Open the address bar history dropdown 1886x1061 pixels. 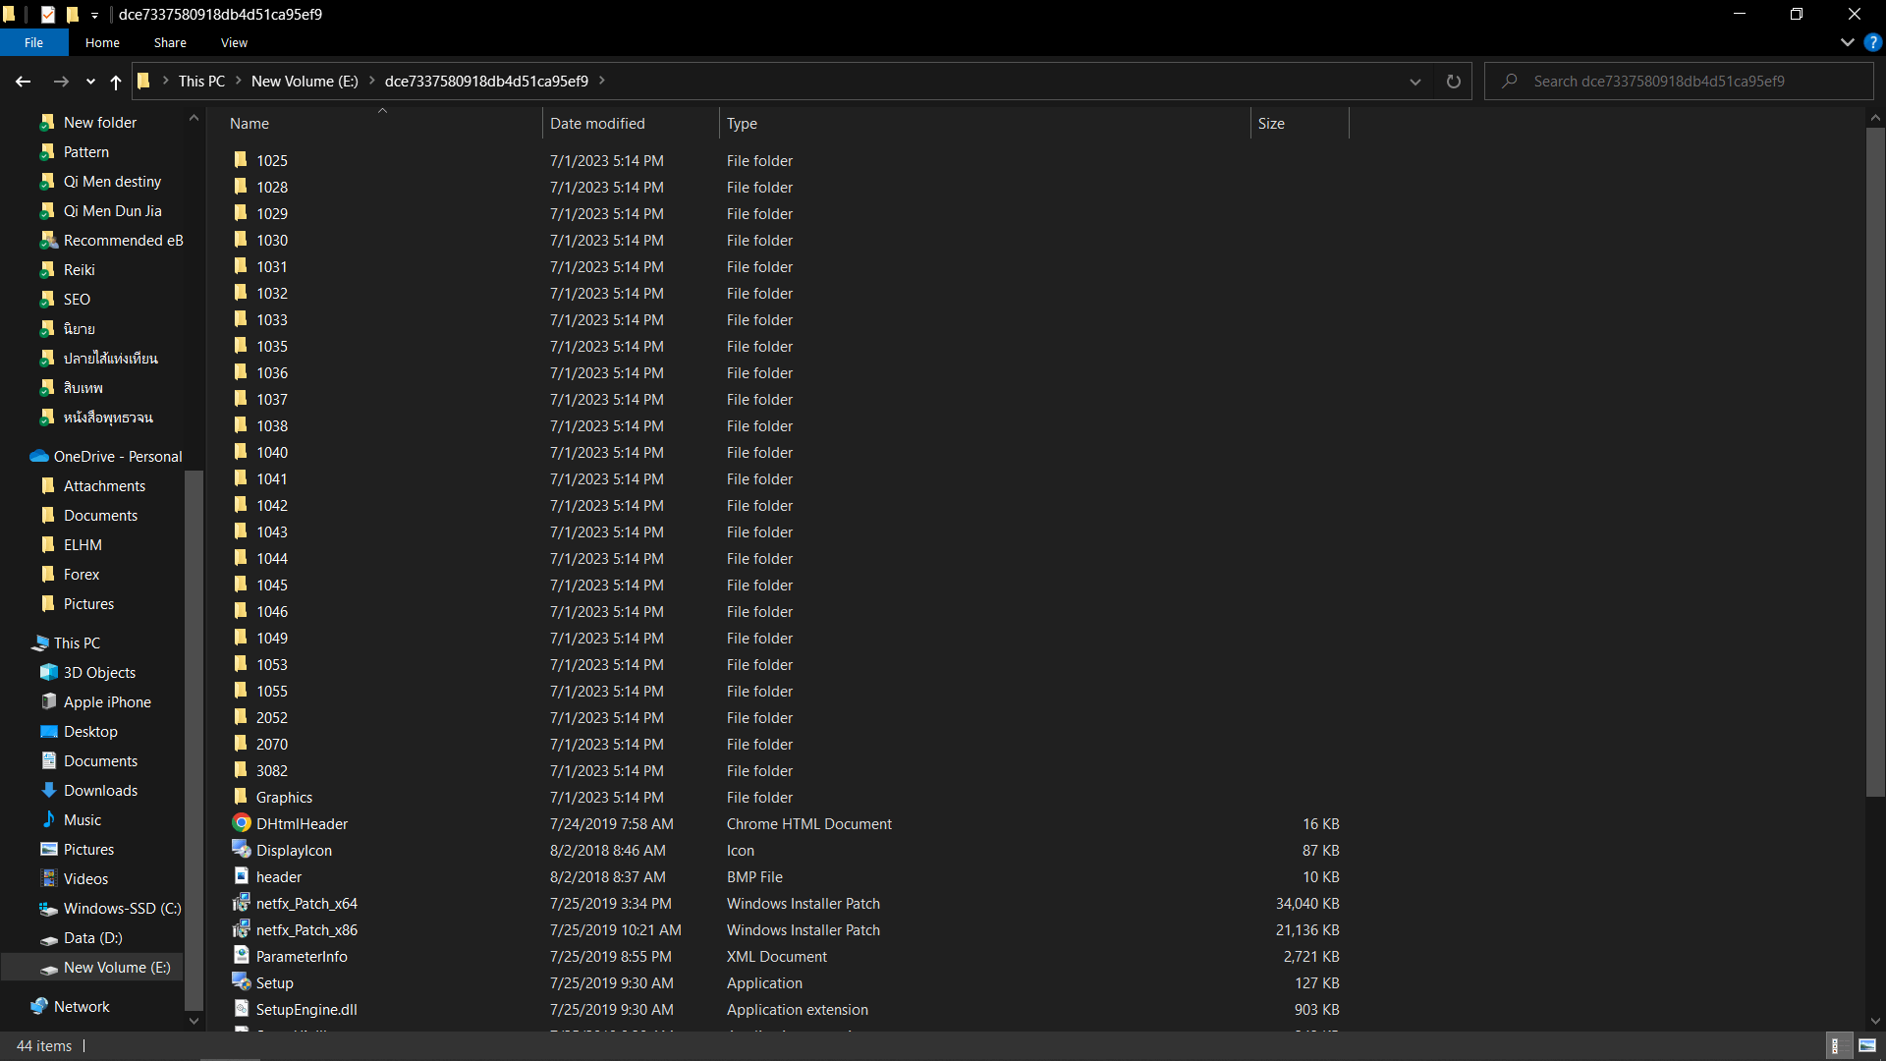1415,82
